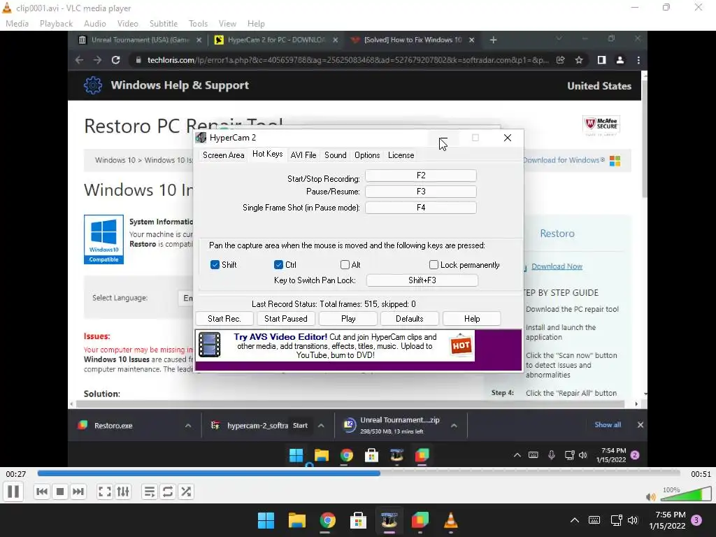Uncheck the Ctrl checkbox
The image size is (716, 537).
coord(278,265)
